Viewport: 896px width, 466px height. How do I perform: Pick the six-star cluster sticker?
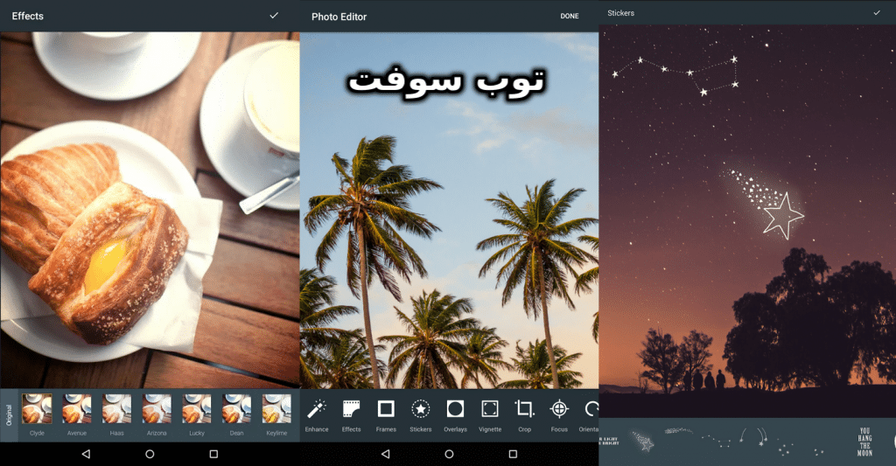coord(787,448)
